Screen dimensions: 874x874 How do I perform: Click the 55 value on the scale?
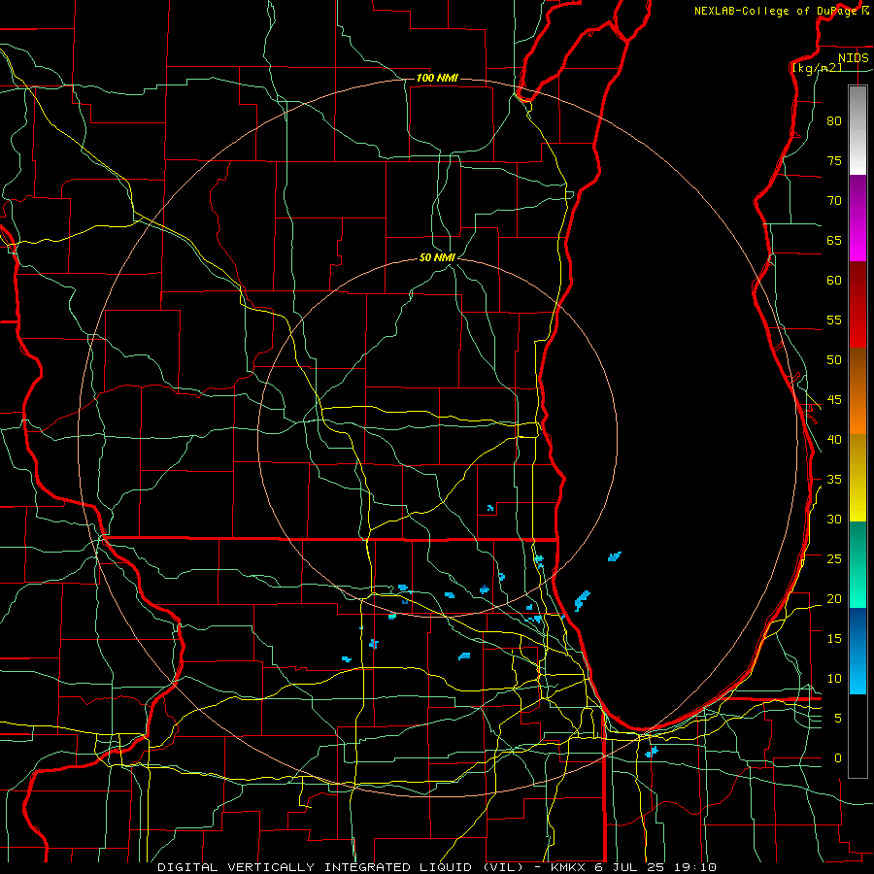(x=834, y=320)
